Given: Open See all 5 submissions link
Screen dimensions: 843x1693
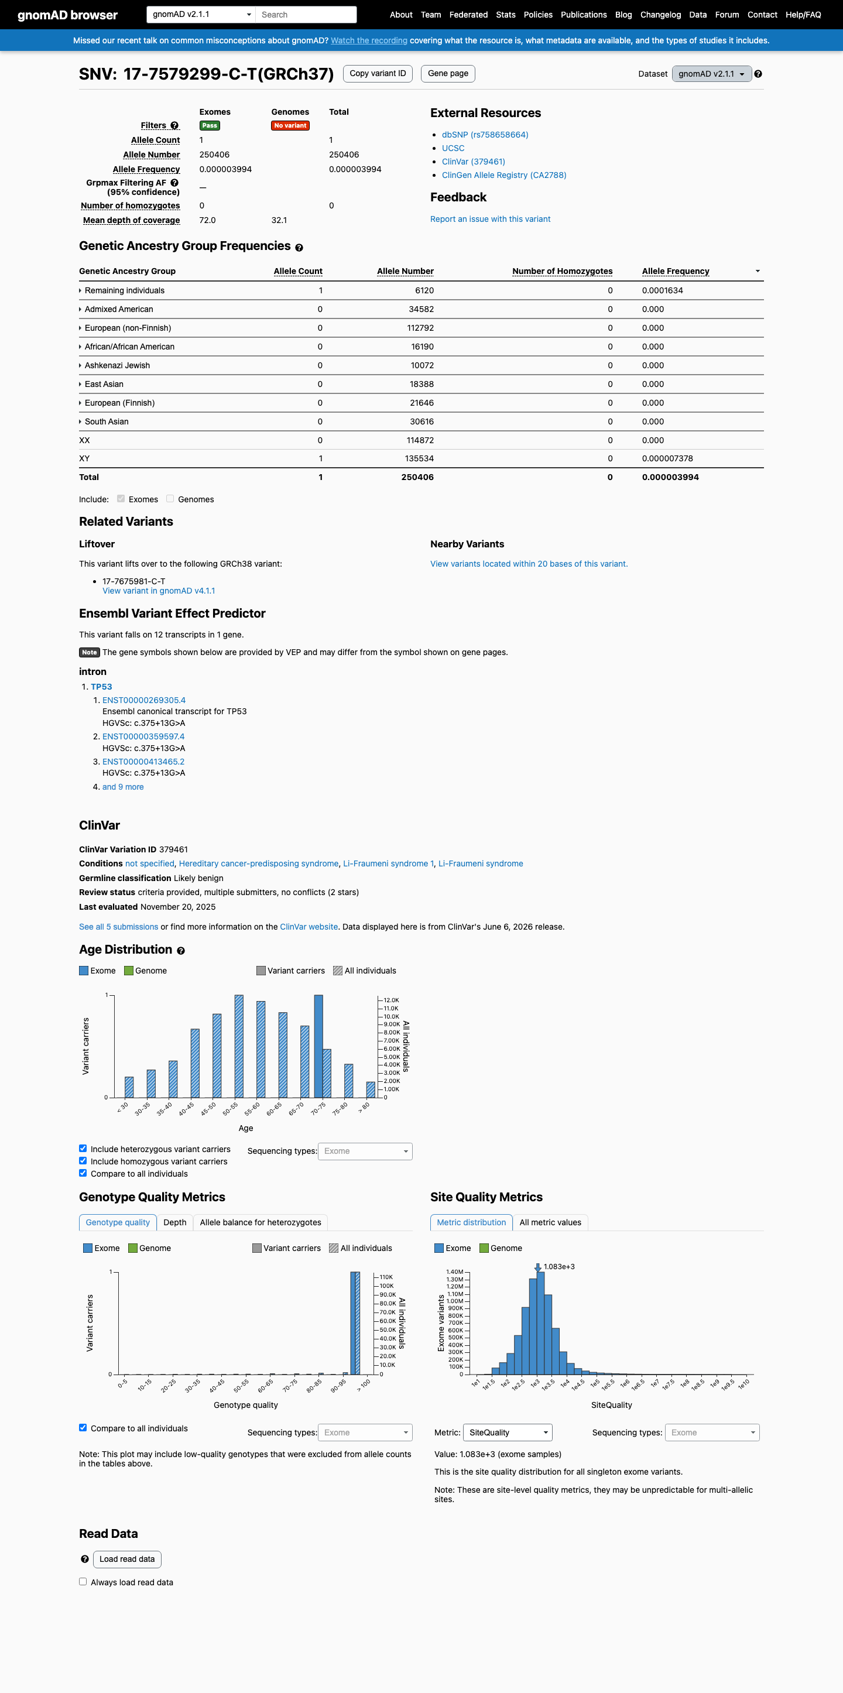Looking at the screenshot, I should click(118, 927).
